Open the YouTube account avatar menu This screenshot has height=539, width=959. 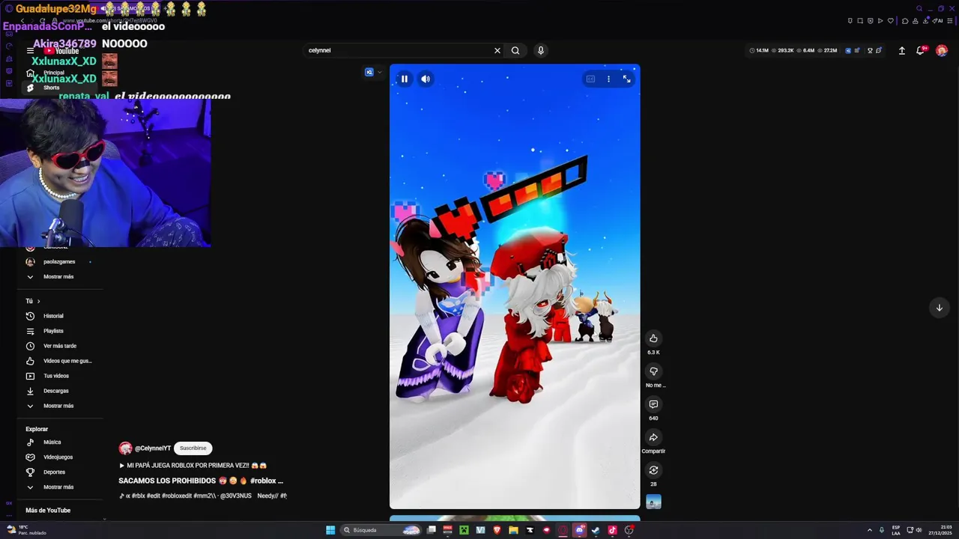click(942, 50)
